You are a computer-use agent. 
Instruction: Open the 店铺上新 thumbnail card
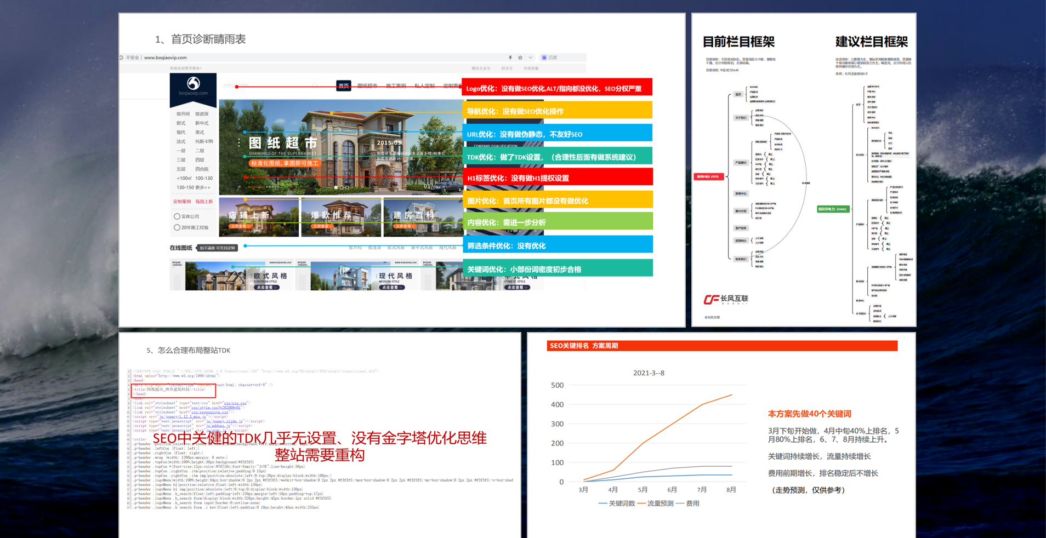pos(259,217)
